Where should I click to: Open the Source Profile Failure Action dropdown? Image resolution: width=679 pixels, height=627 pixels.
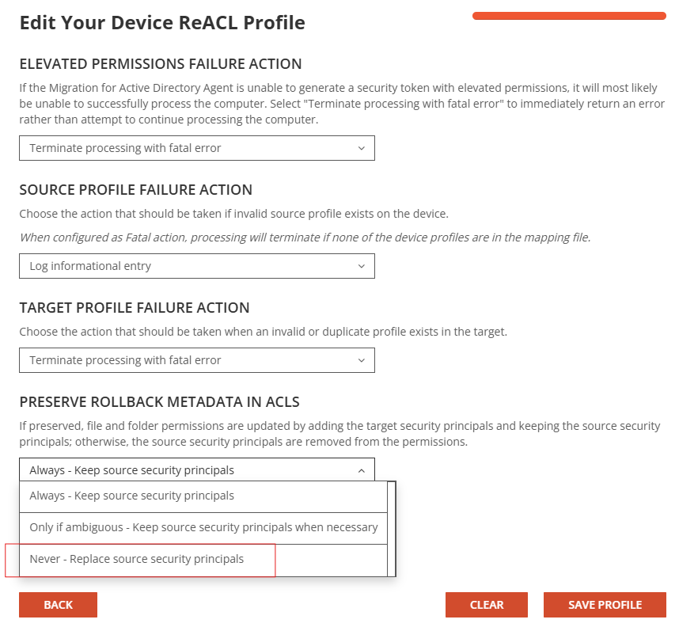(x=196, y=266)
